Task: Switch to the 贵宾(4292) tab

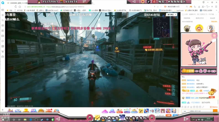Action: 200,18
